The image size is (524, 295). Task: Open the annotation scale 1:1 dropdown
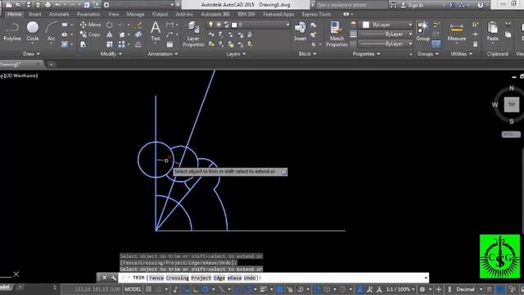point(400,289)
